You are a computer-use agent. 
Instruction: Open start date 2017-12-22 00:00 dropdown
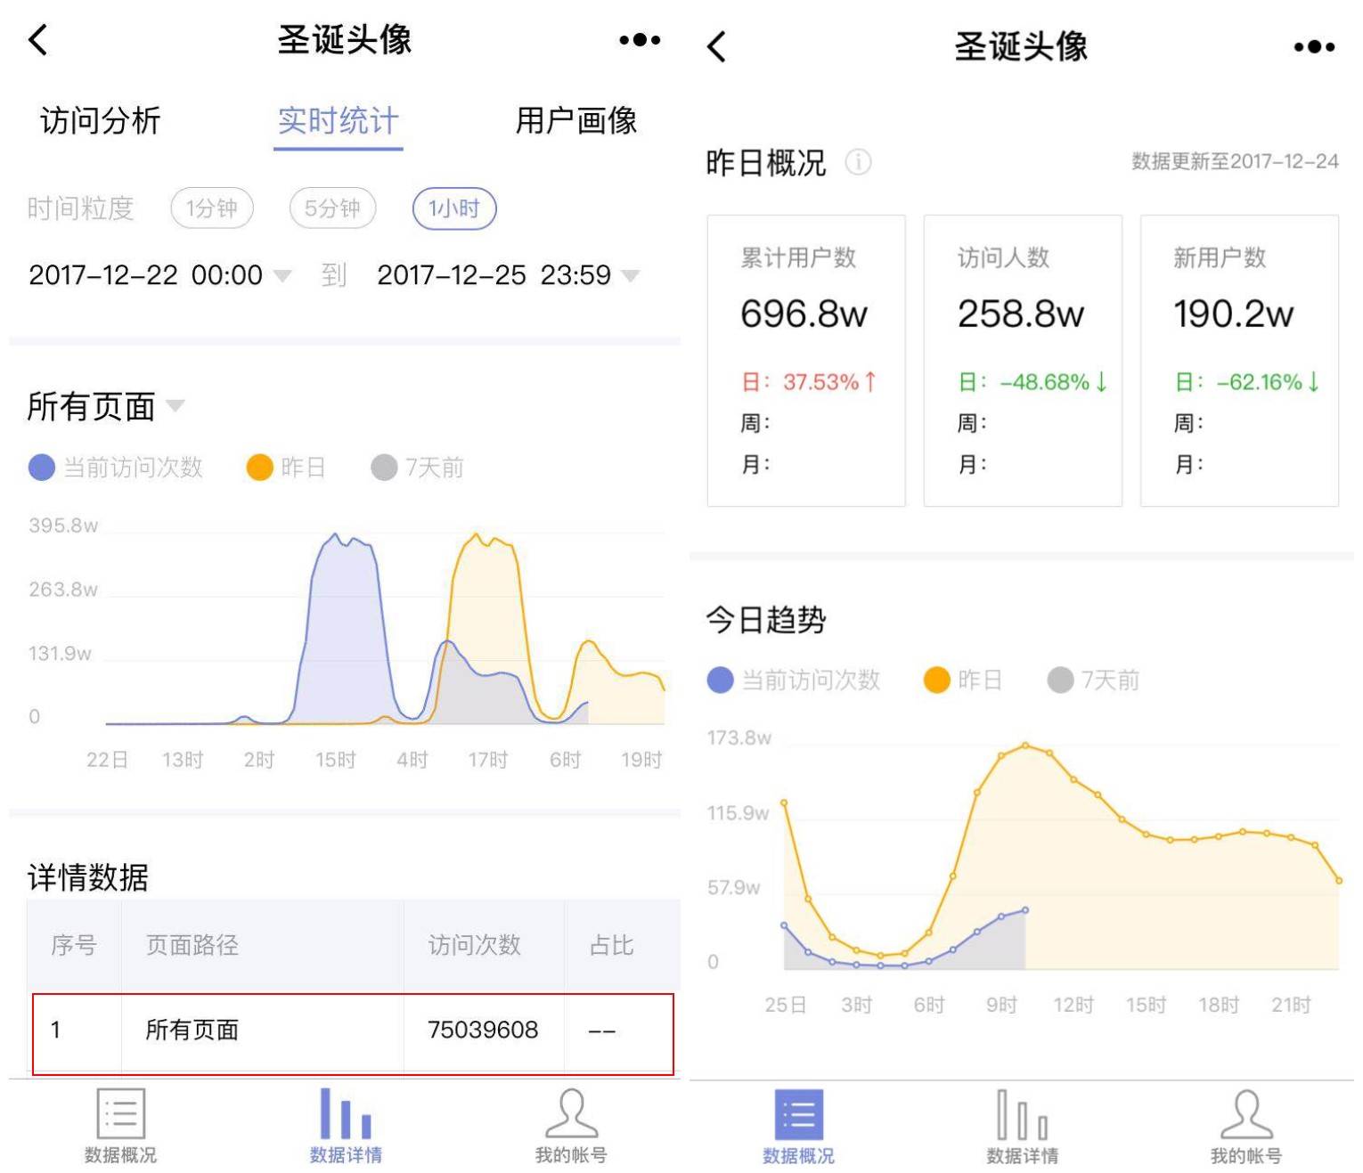160,275
